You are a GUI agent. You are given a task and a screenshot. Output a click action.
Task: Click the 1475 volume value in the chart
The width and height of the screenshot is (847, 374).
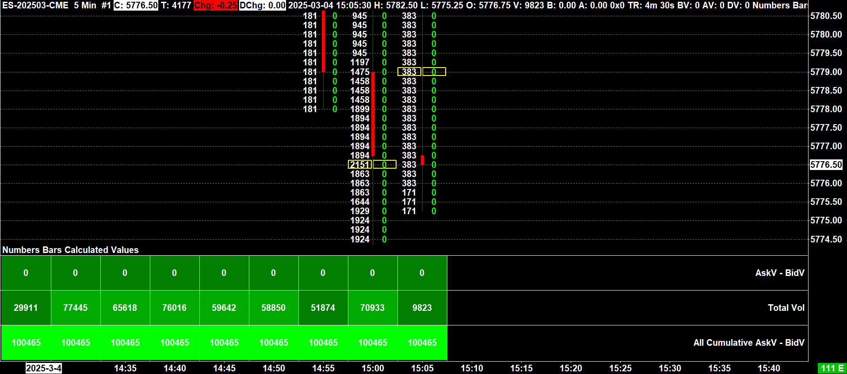point(360,72)
